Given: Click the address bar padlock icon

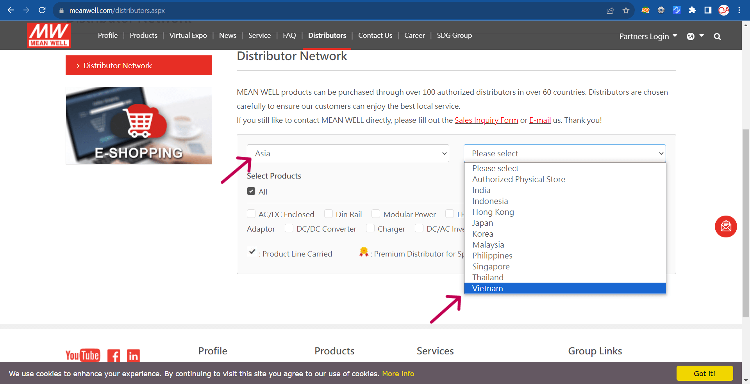Looking at the screenshot, I should 61,11.
